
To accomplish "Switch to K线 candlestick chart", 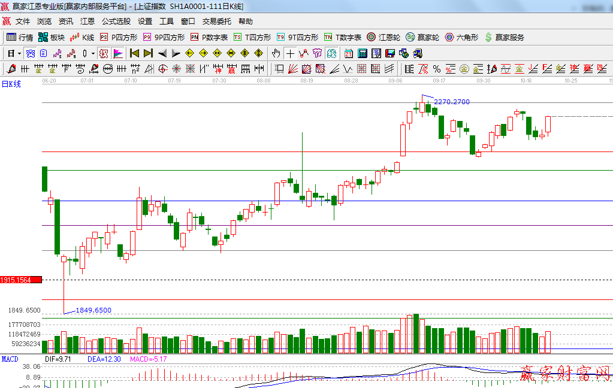I will [82, 37].
